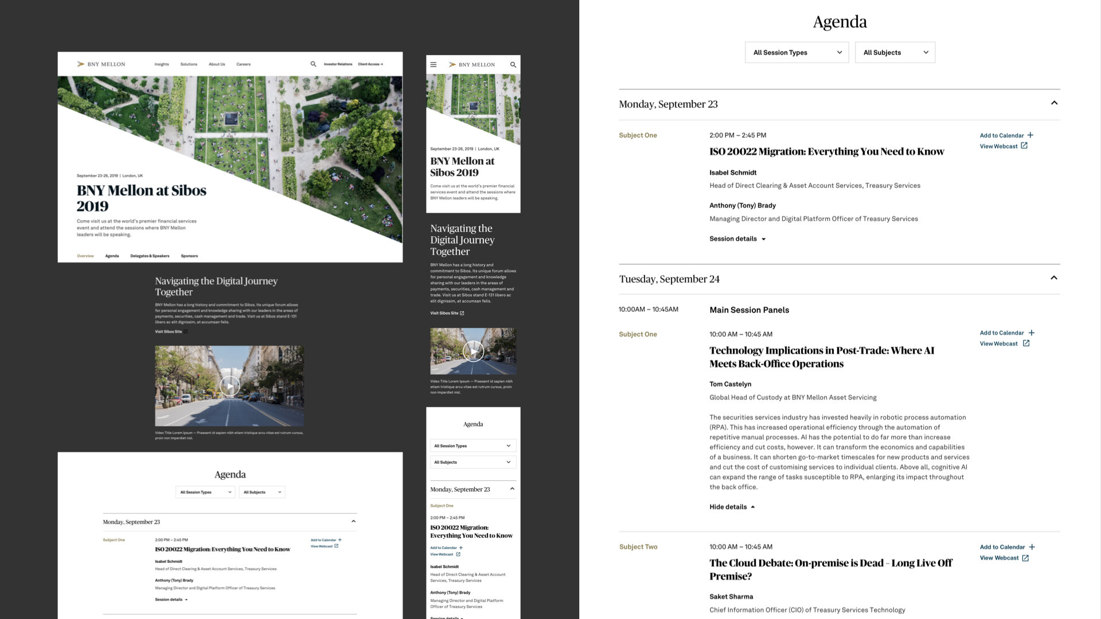Open the large All Session Types dropdown
The height and width of the screenshot is (619, 1101).
[797, 52]
